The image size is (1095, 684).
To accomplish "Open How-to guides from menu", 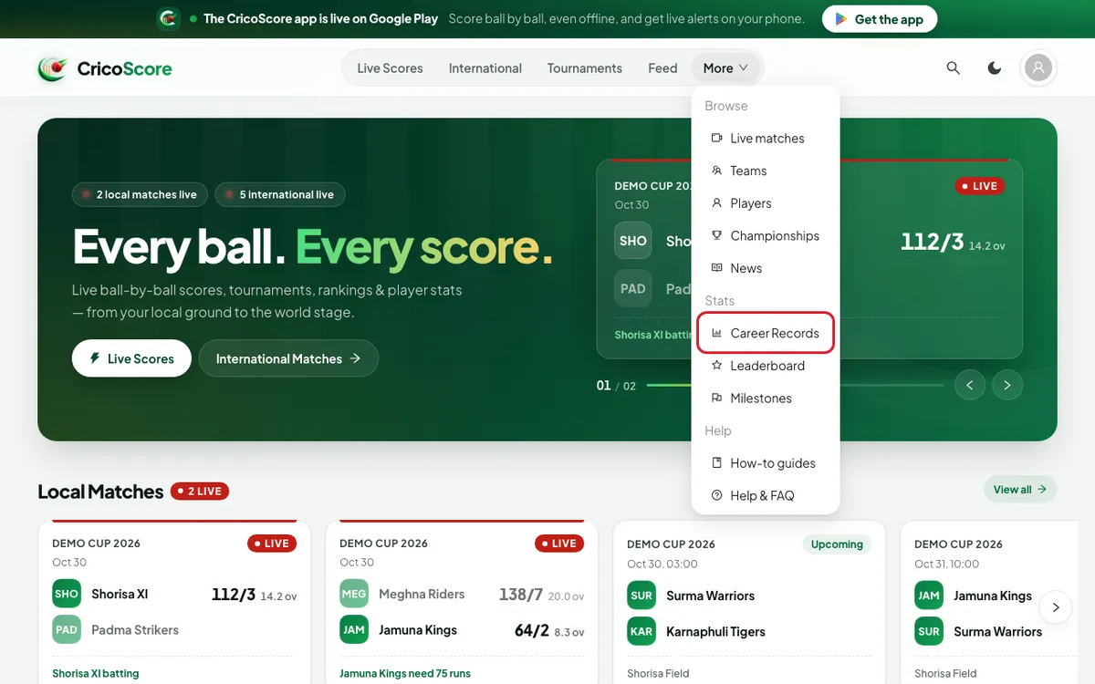I will 766,463.
